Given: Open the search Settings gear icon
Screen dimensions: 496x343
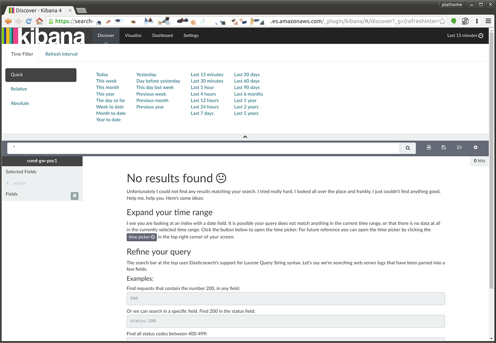Looking at the screenshot, I should point(475,147).
